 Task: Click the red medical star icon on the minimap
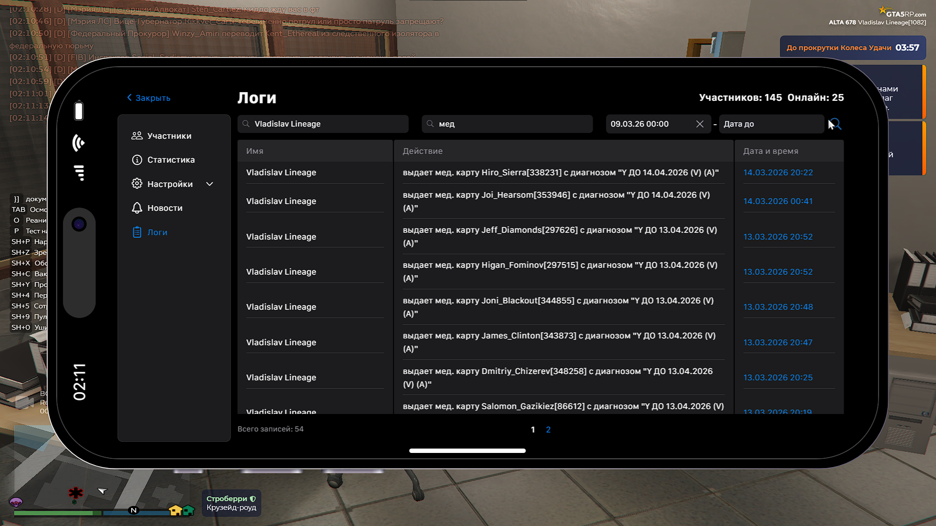coord(76,493)
